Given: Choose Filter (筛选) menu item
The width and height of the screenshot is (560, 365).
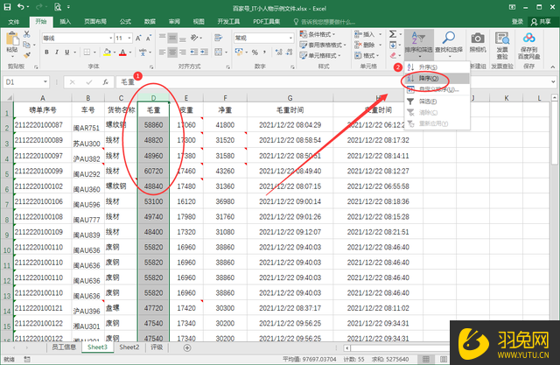Looking at the screenshot, I should [437, 102].
